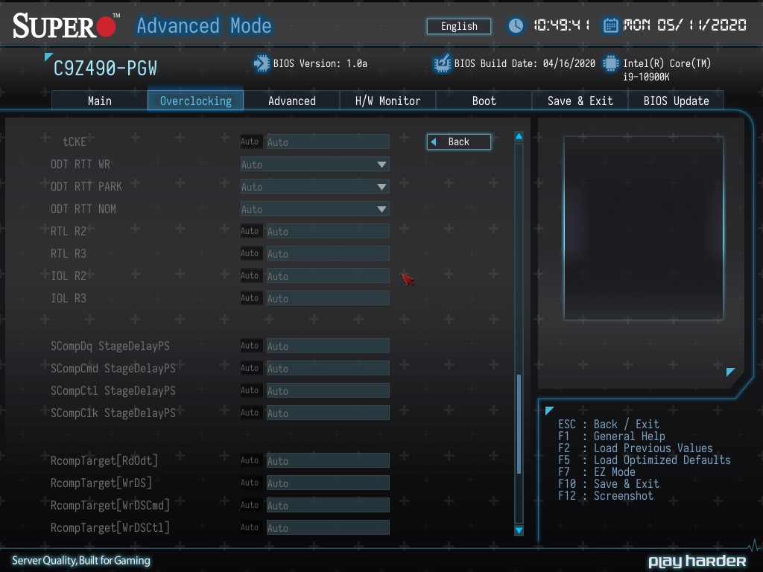
Task: Open the ODT RTT WR dropdown
Action: [314, 164]
